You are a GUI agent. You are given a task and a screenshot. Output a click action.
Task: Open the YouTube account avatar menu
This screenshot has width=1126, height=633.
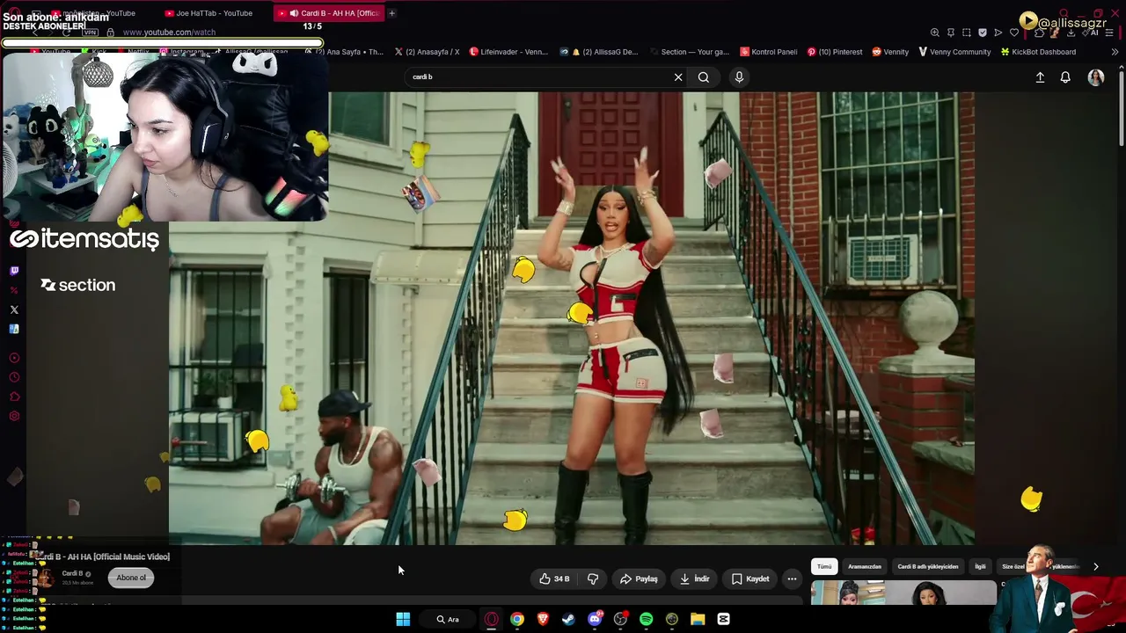(1096, 77)
